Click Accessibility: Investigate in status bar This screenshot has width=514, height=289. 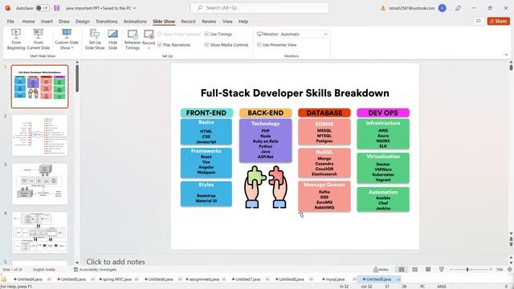coord(95,270)
